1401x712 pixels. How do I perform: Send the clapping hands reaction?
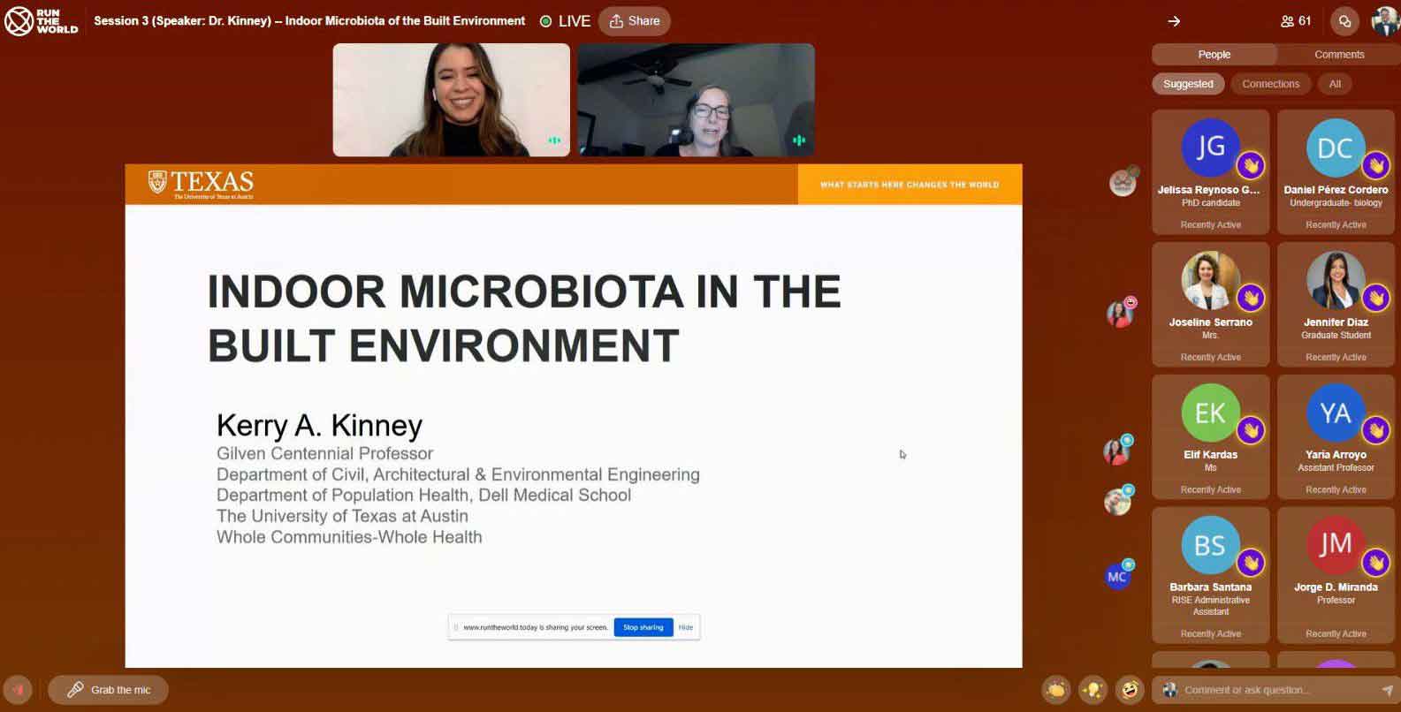[x=1055, y=690]
